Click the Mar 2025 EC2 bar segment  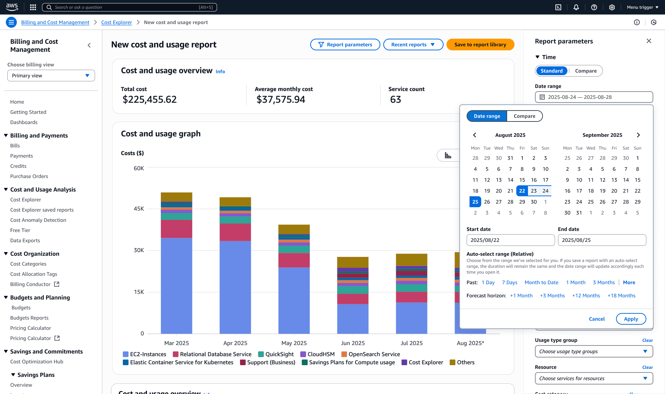click(x=176, y=286)
